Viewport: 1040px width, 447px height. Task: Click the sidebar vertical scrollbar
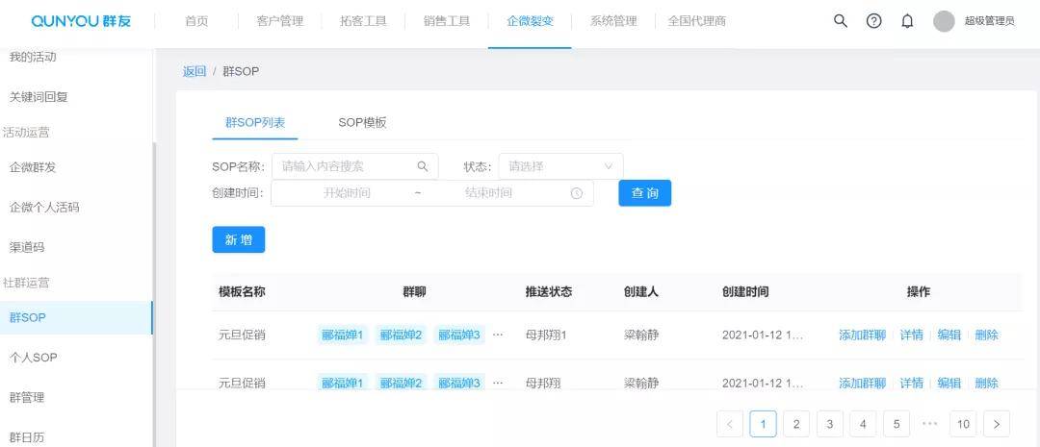tap(154, 294)
